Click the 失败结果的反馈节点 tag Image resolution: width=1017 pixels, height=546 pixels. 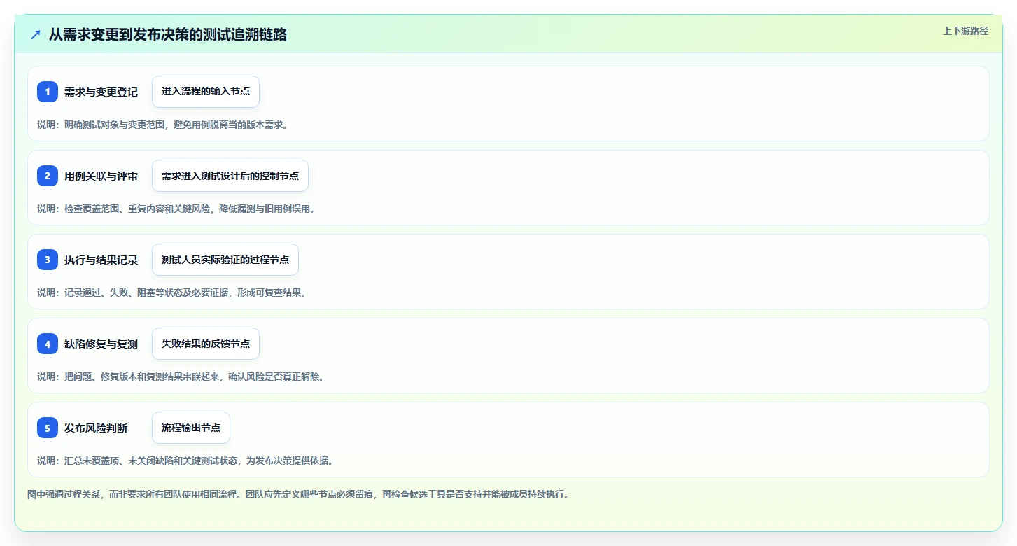pos(206,344)
